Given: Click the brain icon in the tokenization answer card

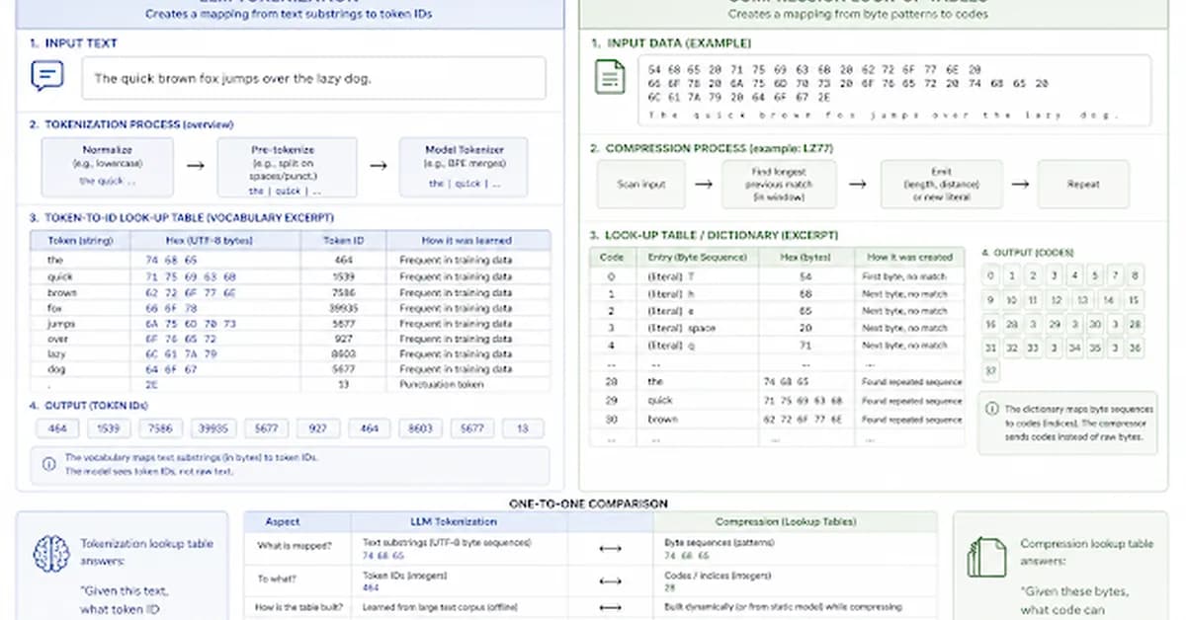Looking at the screenshot, I should [x=51, y=554].
